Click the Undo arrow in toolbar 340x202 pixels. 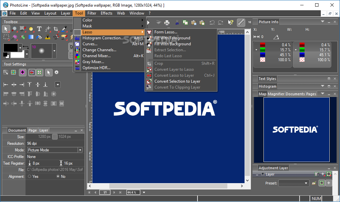(212, 22)
